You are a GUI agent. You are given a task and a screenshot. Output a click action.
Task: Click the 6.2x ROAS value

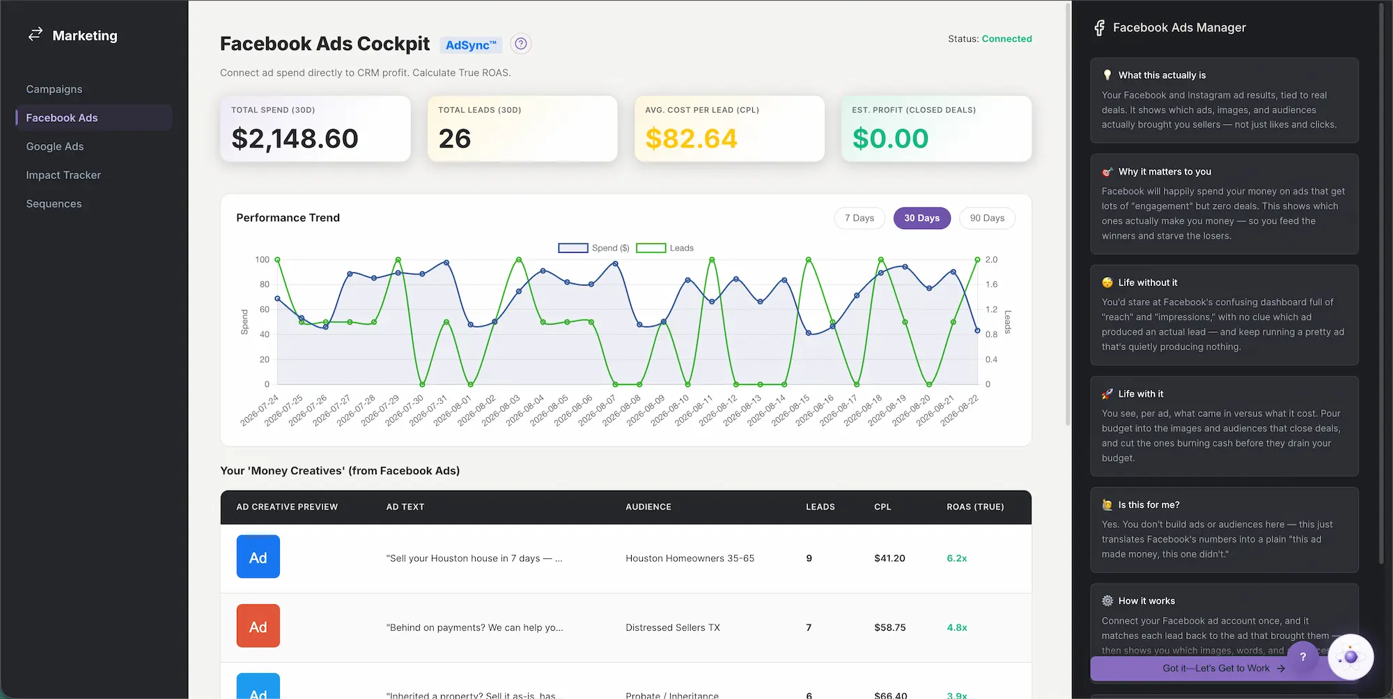[957, 558]
